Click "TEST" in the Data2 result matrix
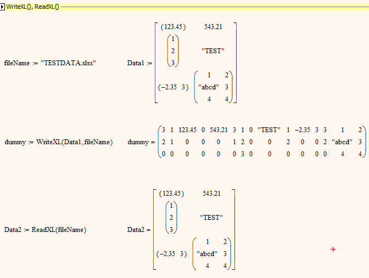Viewport: 369px width, 278px height. (211, 217)
